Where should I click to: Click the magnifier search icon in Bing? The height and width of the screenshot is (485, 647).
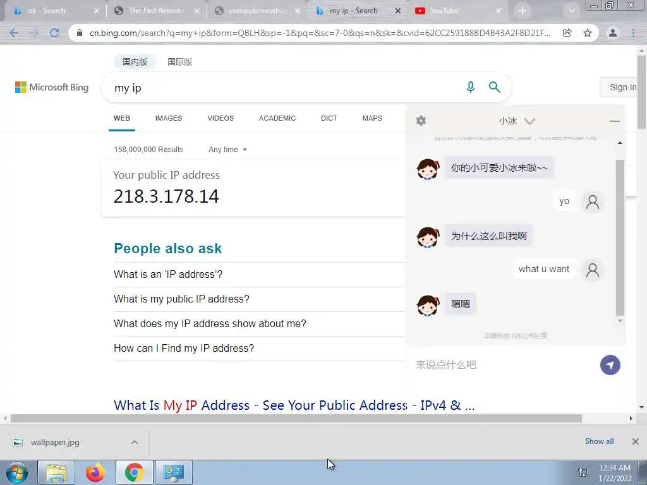point(494,87)
